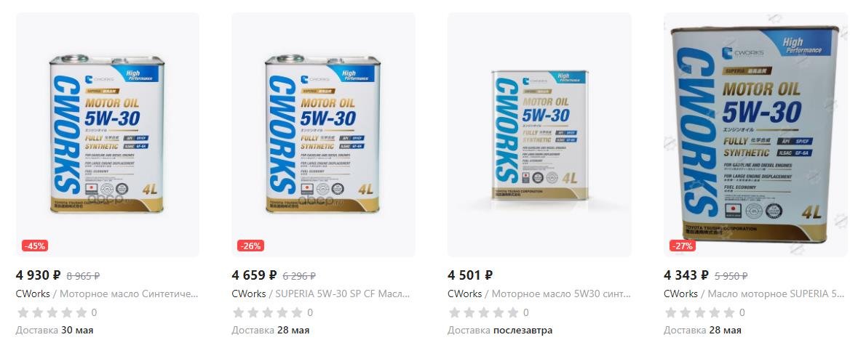Click the 4 930 ₽ price
This screenshot has height=348, width=858.
pos(39,275)
